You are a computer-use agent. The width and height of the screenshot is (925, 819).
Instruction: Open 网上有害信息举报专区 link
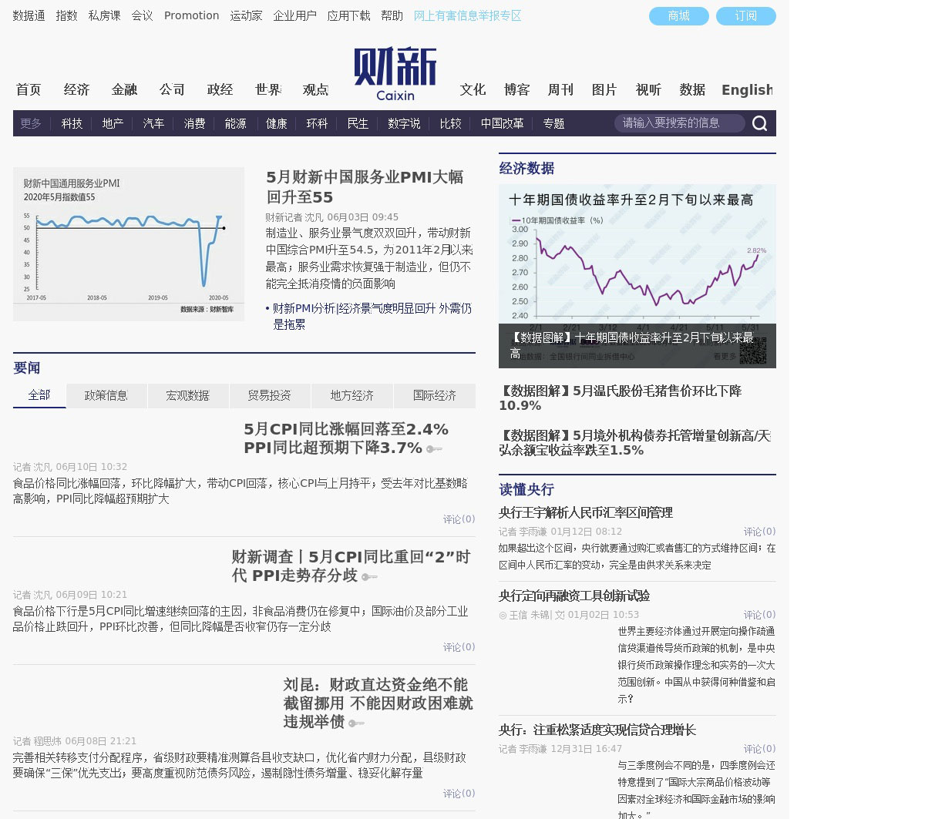pyautogui.click(x=467, y=15)
